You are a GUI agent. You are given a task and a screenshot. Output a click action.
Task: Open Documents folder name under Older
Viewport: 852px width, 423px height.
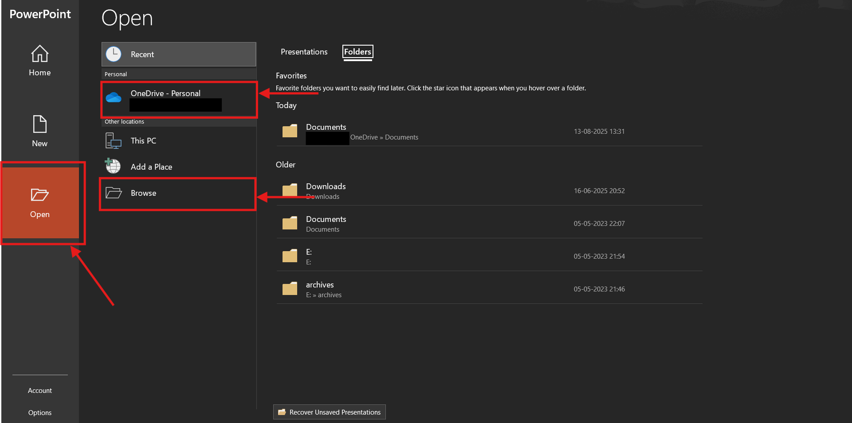click(x=326, y=219)
